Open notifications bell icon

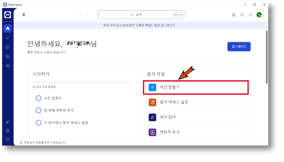pos(251,15)
